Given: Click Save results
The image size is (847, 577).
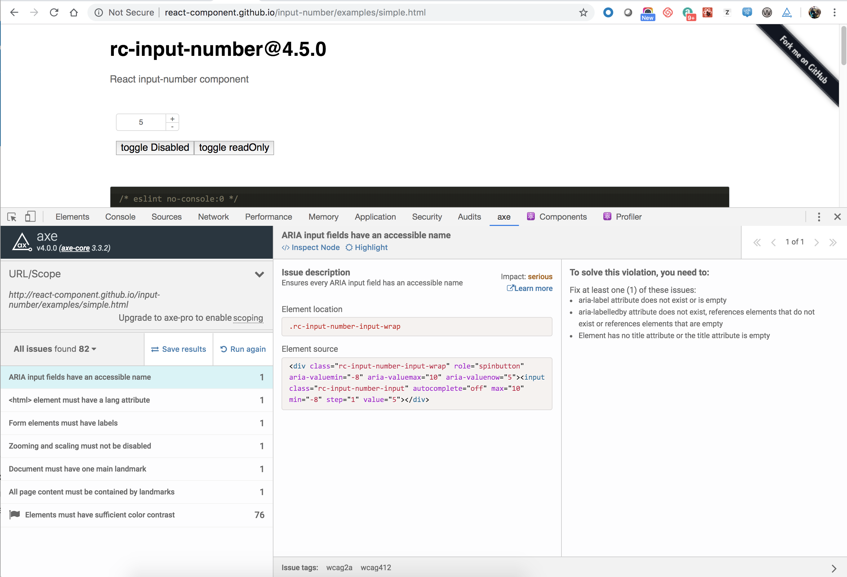Looking at the screenshot, I should tap(179, 349).
